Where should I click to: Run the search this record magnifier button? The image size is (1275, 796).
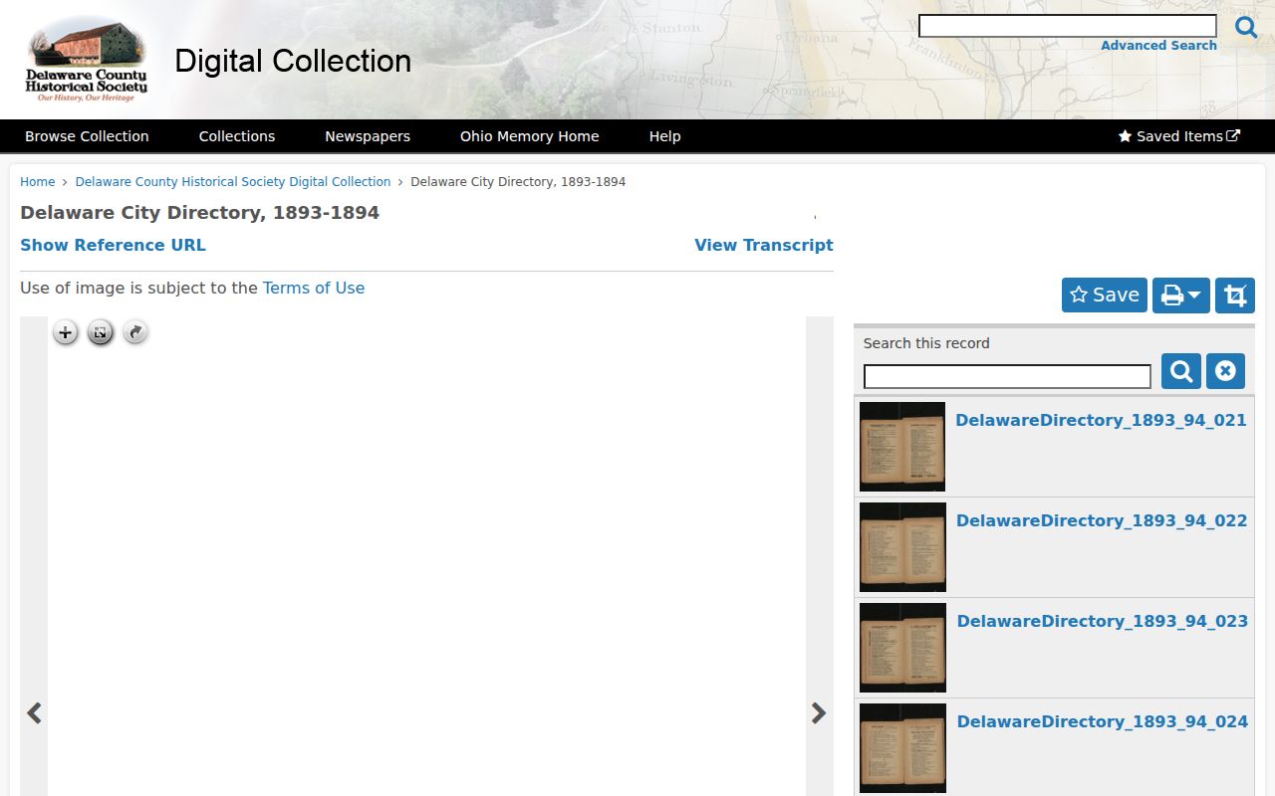pyautogui.click(x=1181, y=371)
